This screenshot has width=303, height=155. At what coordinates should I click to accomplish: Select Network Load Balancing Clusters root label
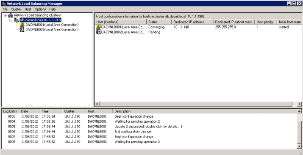pyautogui.click(x=37, y=15)
